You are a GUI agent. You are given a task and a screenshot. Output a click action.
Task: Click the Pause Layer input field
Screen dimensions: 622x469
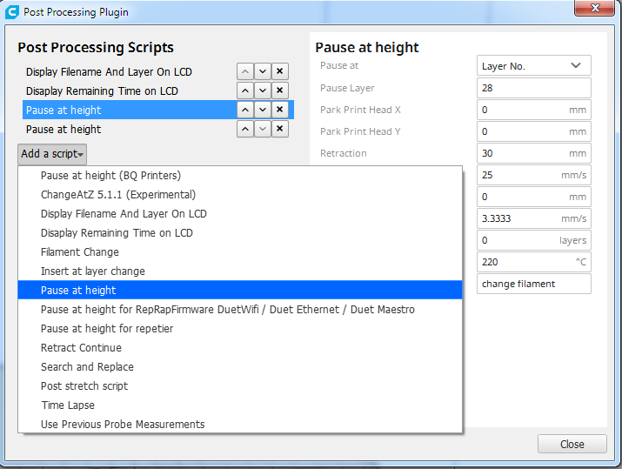533,88
